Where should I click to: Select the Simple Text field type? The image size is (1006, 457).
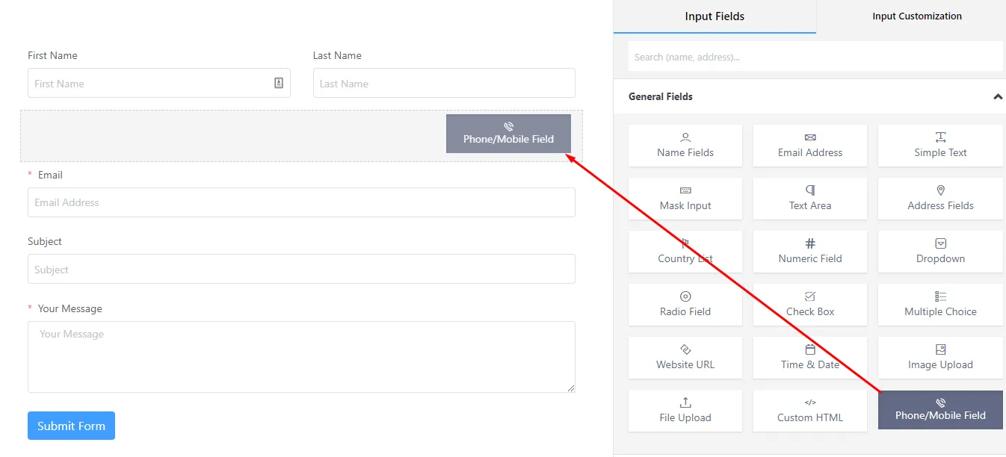tap(939, 146)
